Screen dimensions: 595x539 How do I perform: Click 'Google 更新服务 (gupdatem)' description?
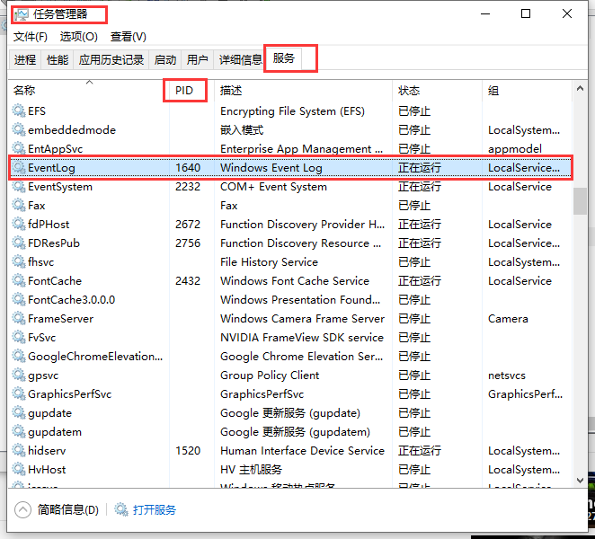[x=295, y=432]
